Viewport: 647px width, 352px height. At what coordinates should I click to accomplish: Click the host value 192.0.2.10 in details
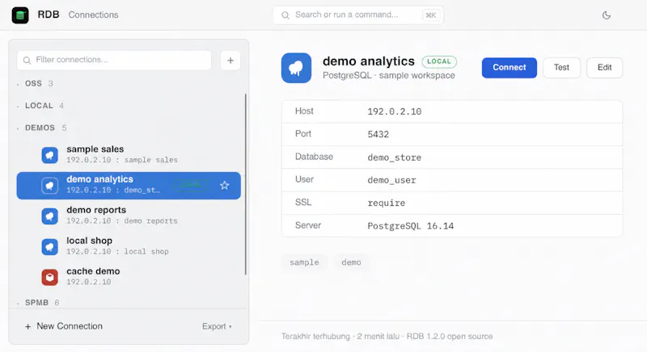tap(395, 111)
